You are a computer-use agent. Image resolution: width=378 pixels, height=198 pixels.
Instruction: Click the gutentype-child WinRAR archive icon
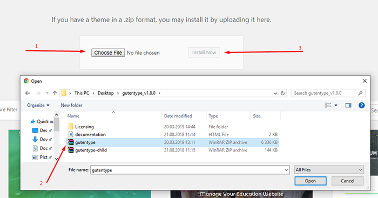click(x=71, y=150)
